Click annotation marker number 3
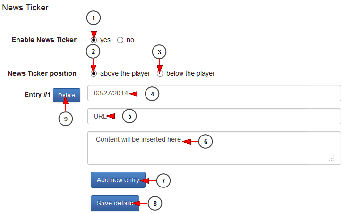 [x=159, y=51]
